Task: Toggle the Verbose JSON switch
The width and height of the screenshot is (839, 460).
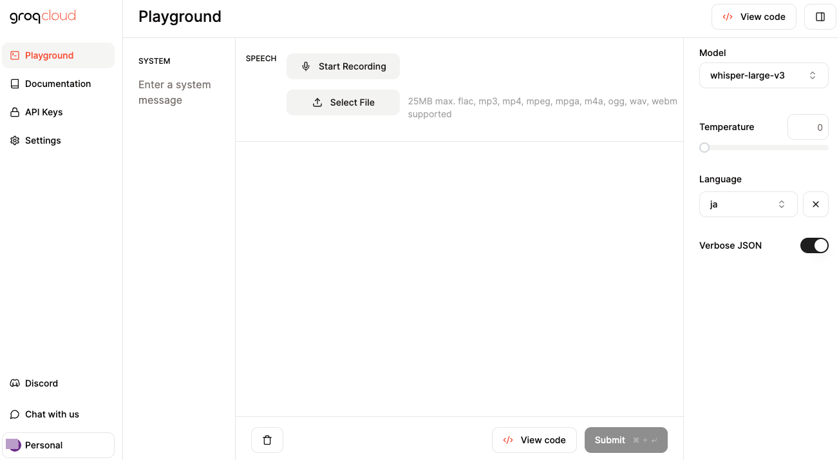Action: pos(814,245)
